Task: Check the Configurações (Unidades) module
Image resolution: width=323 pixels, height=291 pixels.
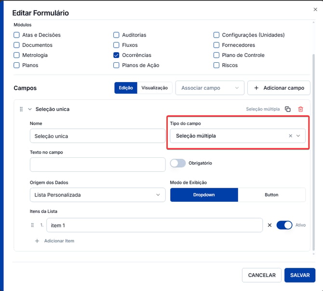Action: pyautogui.click(x=216, y=35)
